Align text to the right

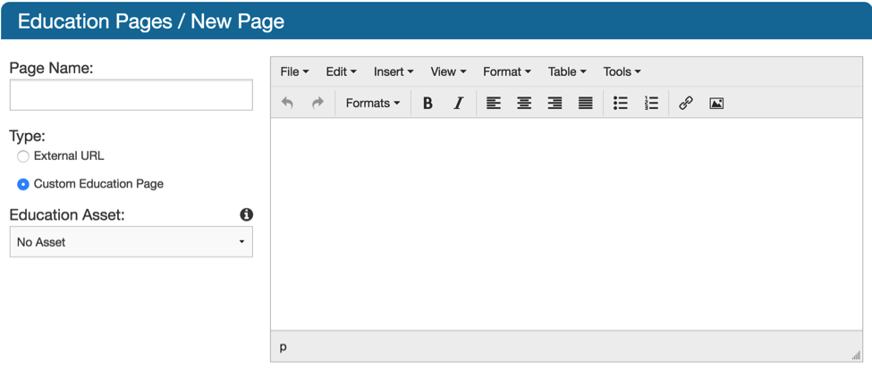(x=555, y=103)
